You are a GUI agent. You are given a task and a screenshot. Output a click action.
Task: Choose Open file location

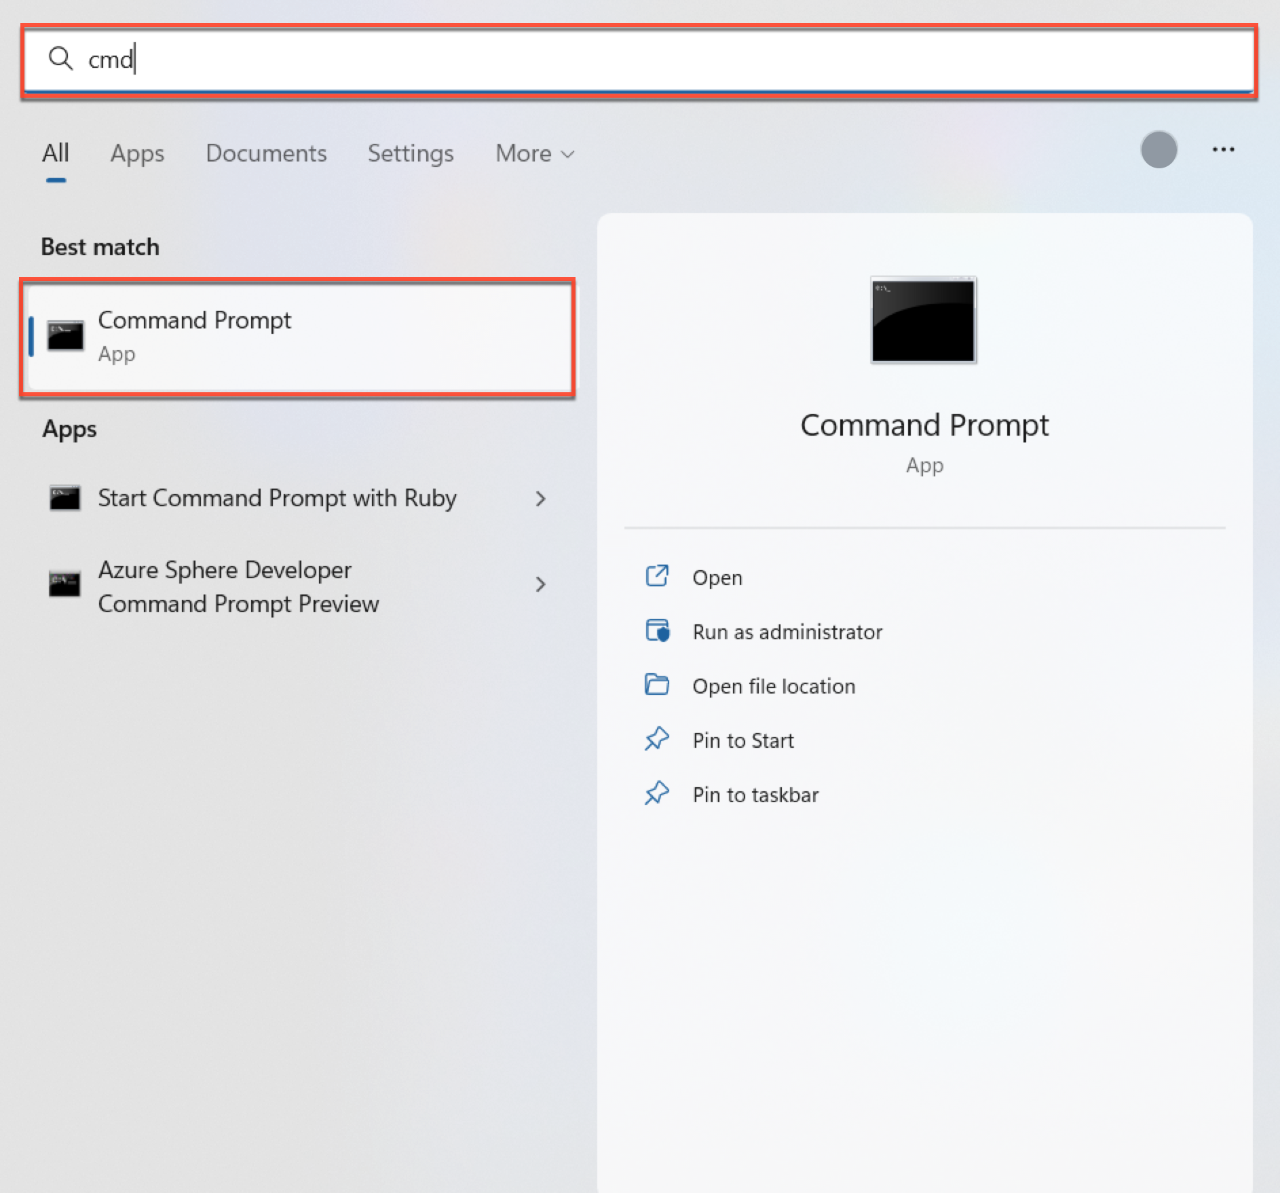coord(774,686)
